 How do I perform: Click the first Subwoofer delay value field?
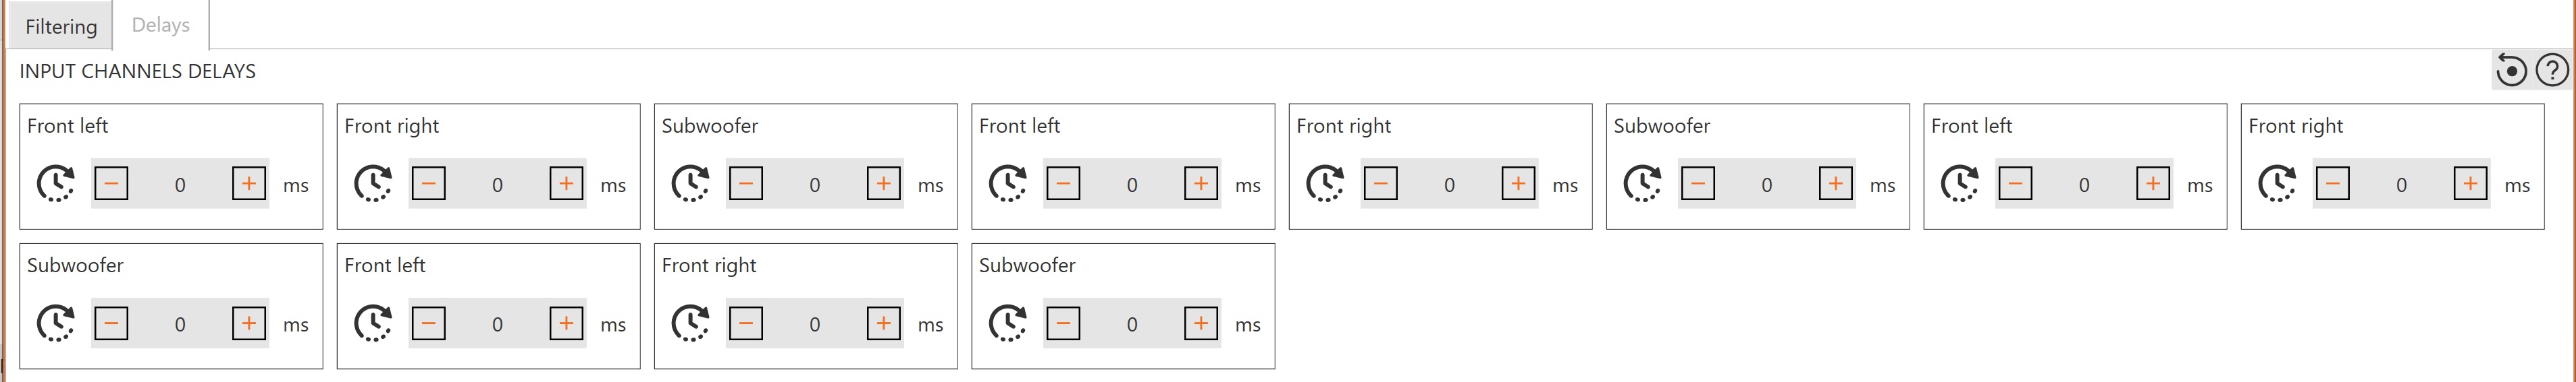(x=815, y=185)
